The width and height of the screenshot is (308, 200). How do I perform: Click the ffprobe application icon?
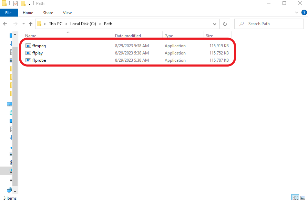tap(28, 60)
